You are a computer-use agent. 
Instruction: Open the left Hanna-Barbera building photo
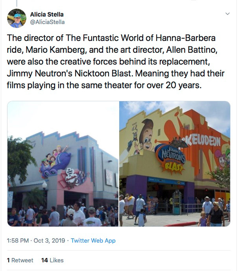[63, 163]
